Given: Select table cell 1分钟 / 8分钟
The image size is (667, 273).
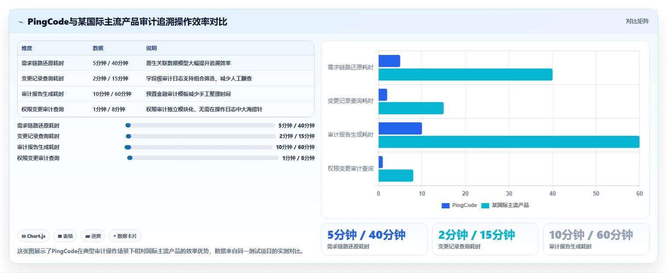Looking at the screenshot, I should [x=109, y=109].
